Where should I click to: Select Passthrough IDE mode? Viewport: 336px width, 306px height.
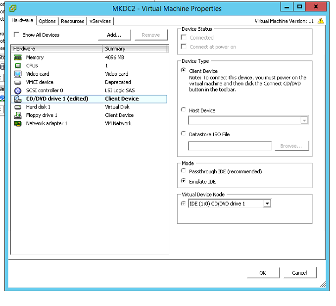tap(184, 171)
